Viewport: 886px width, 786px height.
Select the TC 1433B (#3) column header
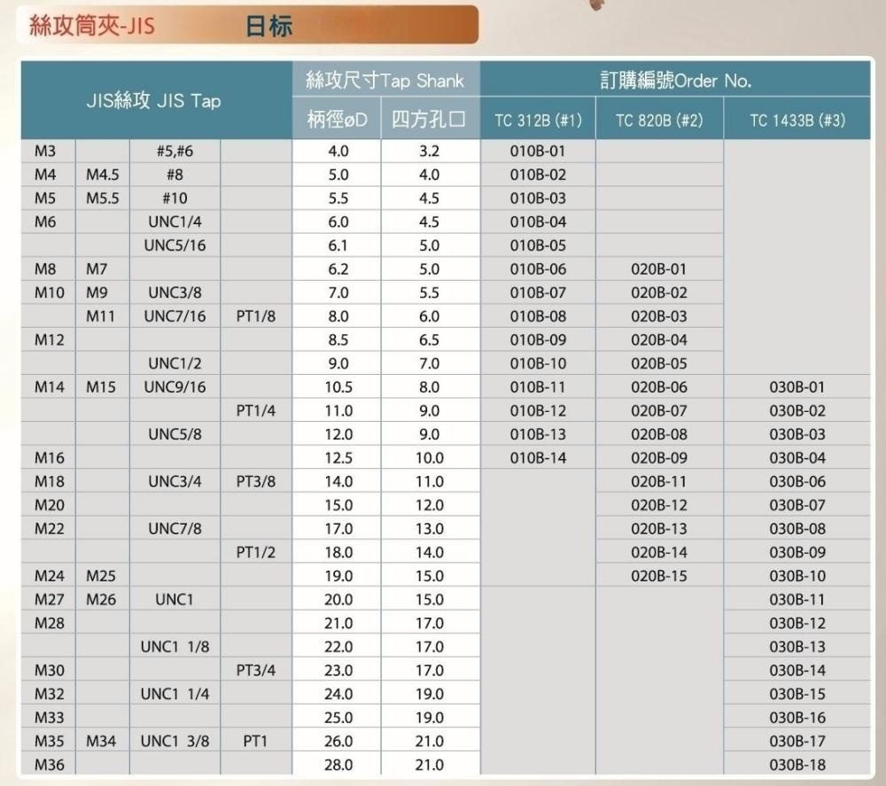(x=797, y=121)
